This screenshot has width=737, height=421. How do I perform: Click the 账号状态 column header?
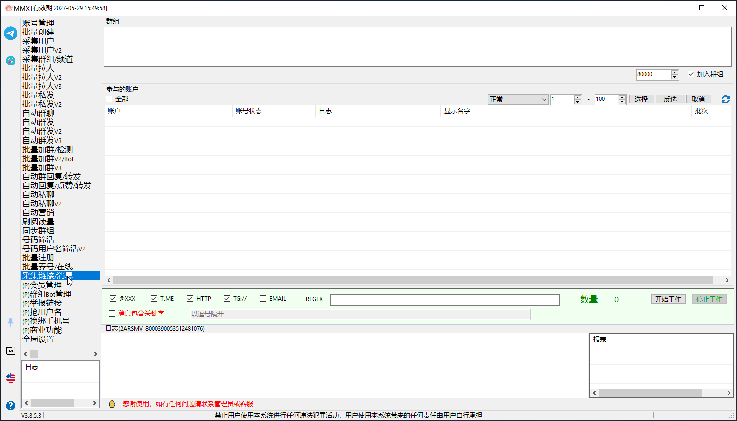(x=274, y=111)
